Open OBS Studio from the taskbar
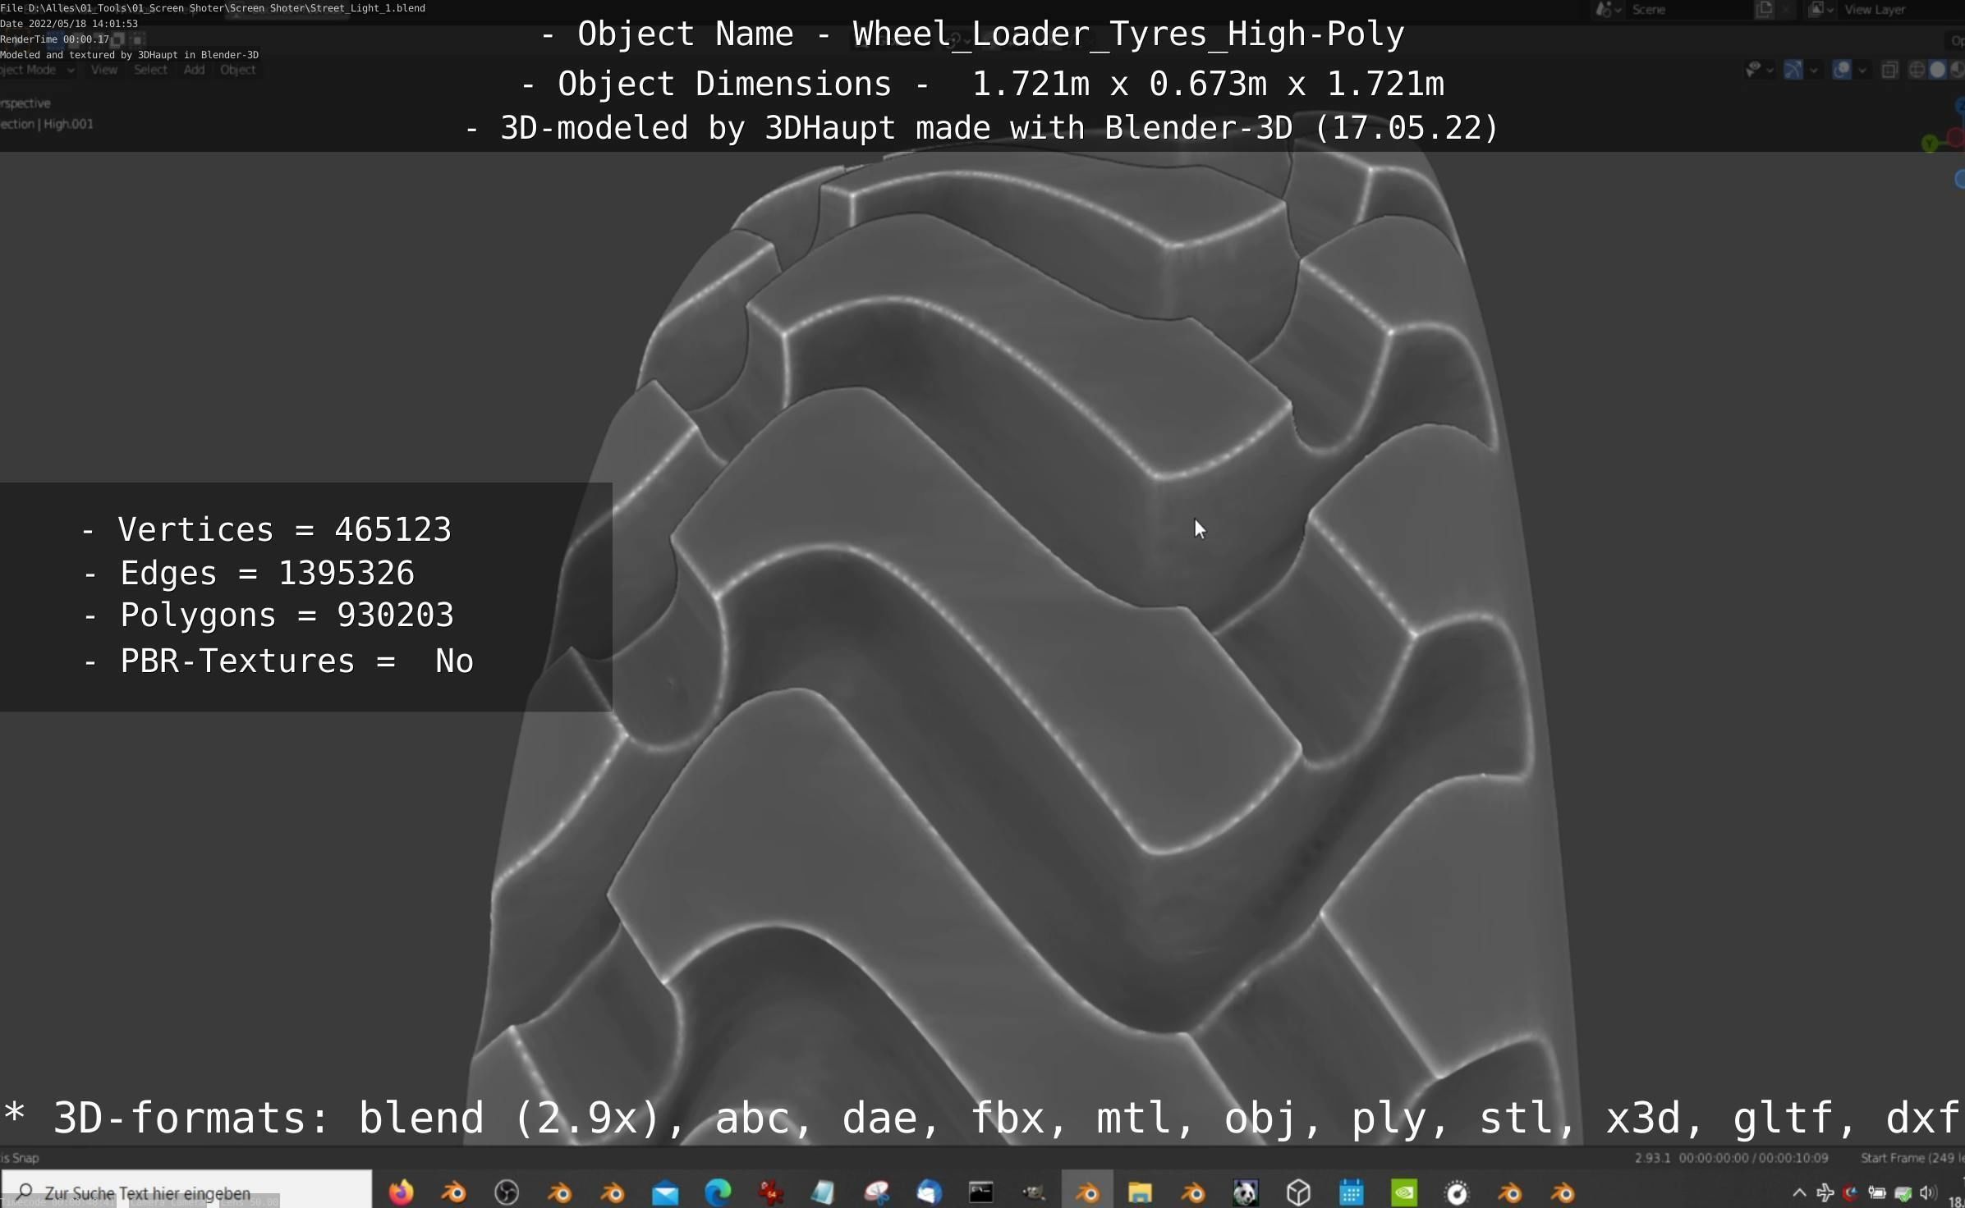 [507, 1192]
